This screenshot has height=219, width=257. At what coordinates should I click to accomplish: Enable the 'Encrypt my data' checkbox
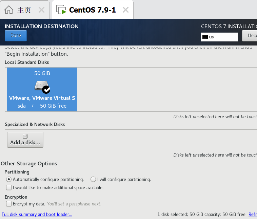[9, 204]
